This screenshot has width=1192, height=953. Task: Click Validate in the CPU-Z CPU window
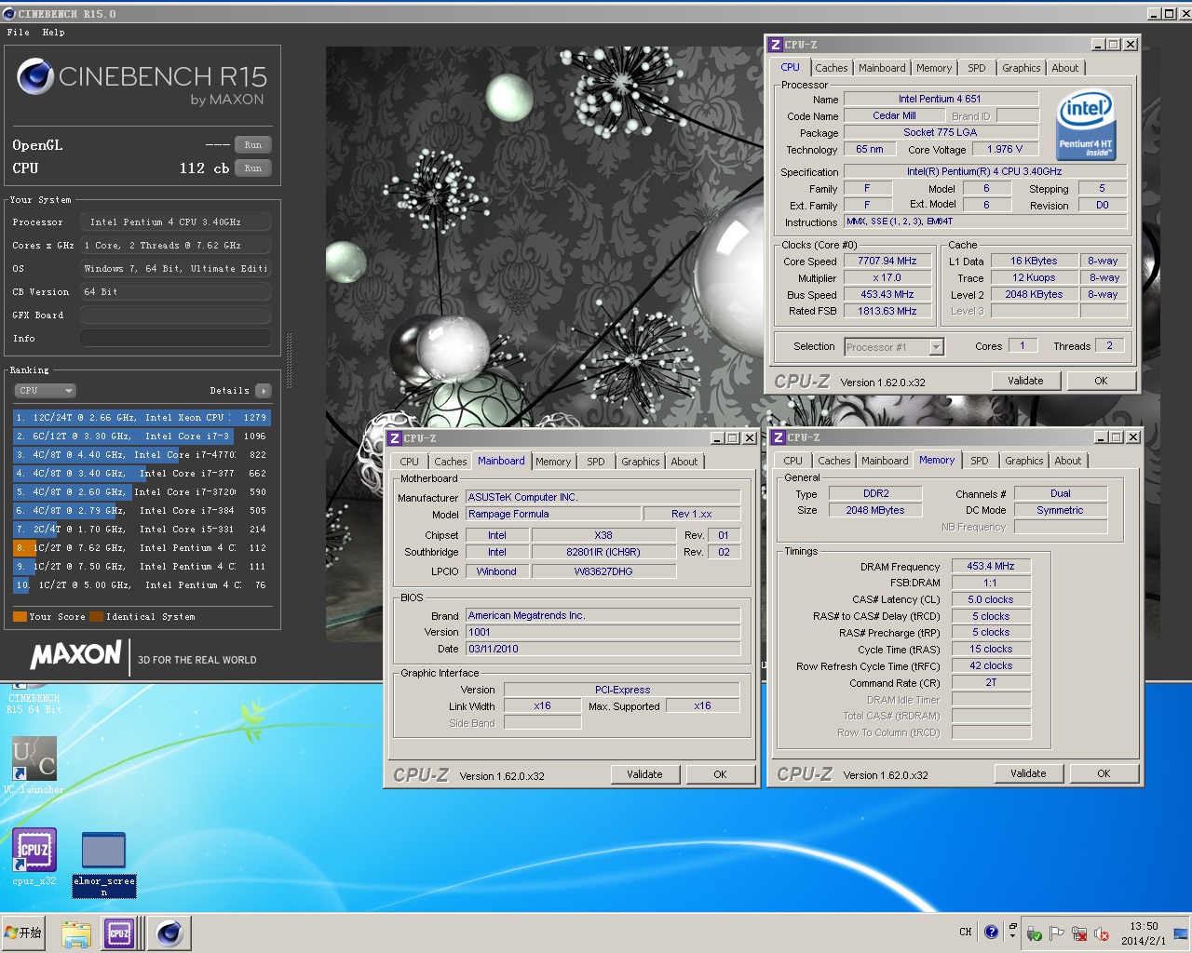(1025, 381)
